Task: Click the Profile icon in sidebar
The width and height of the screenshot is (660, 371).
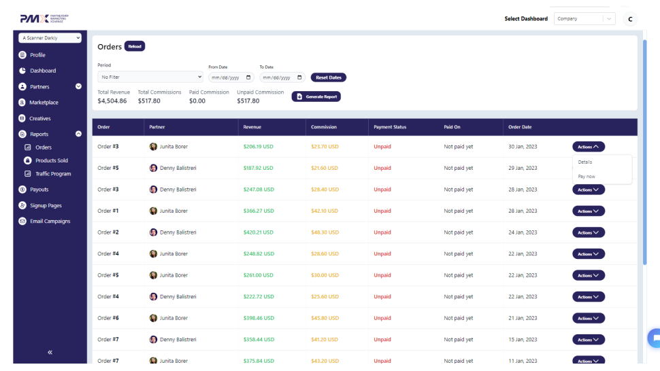Action: point(22,55)
